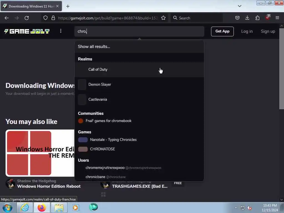Open Windows Horror Edition Reboot title link
The image size is (284, 213).
pos(49,186)
